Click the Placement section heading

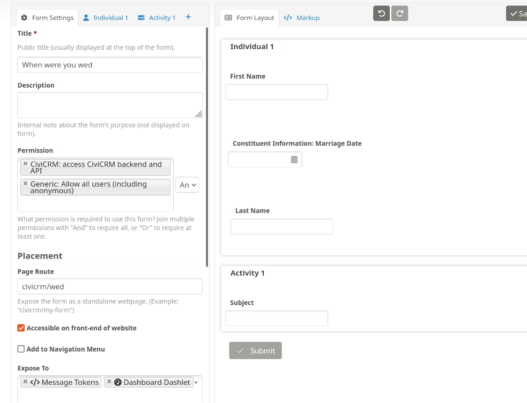[x=40, y=256]
